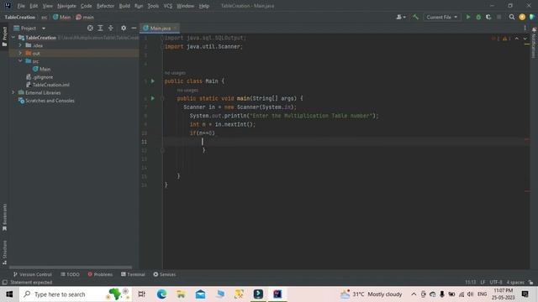The height and width of the screenshot is (302, 538).
Task: Click UTF-8 encoding in status bar
Action: (x=496, y=282)
